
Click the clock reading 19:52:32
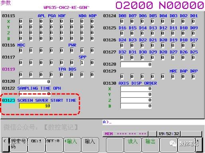pyautogui.click(x=169, y=134)
